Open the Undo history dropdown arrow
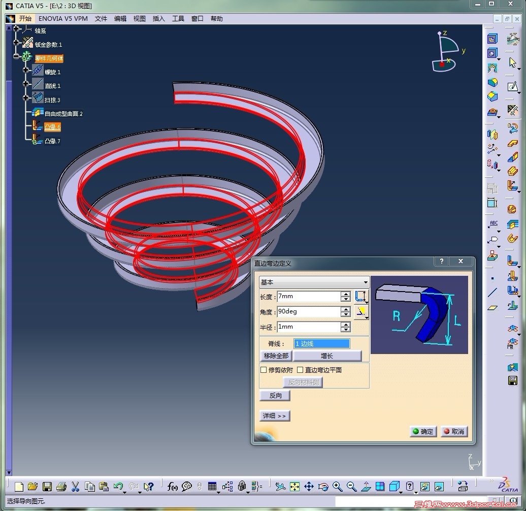The image size is (526, 511). (x=124, y=492)
